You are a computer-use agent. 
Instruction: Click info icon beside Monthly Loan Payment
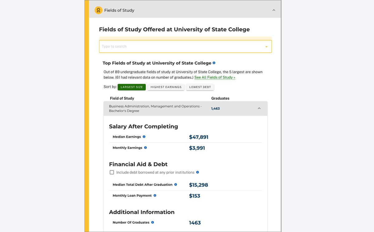point(156,195)
